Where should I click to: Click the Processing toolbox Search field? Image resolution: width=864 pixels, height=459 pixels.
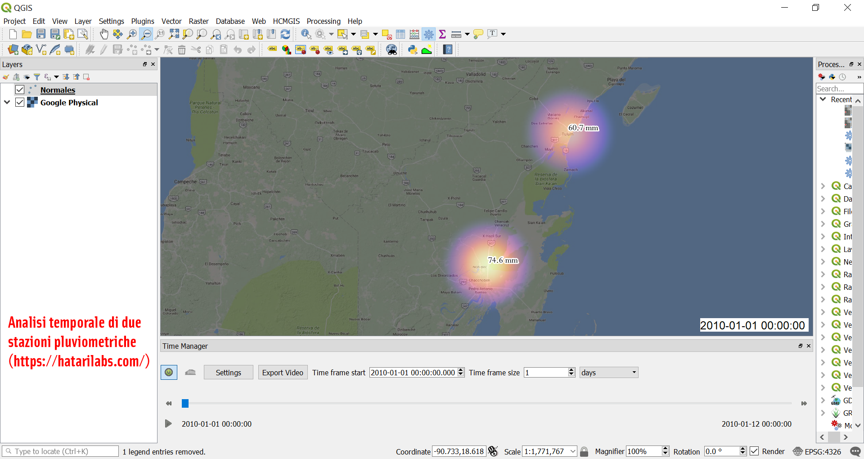(839, 89)
